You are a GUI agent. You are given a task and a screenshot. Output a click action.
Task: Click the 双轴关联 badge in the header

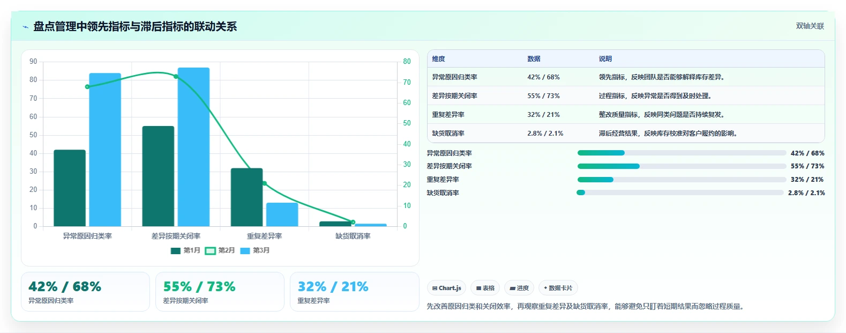[x=810, y=26]
